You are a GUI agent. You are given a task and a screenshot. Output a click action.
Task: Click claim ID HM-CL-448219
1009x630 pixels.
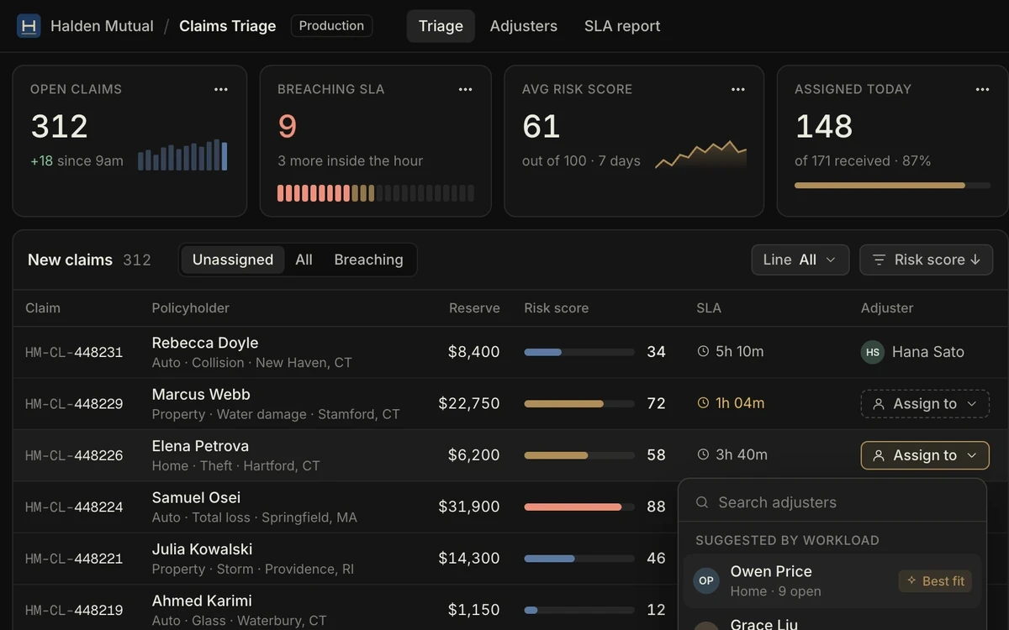click(74, 611)
